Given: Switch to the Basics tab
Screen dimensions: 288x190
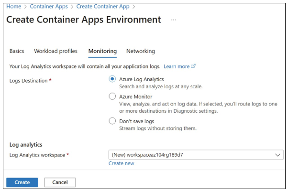Looking at the screenshot, I should click(x=17, y=51).
